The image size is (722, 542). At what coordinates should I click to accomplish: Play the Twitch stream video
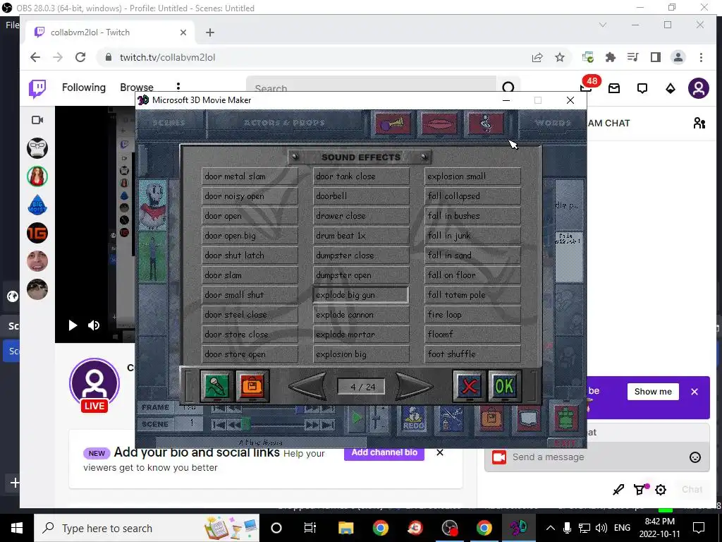[x=73, y=325]
